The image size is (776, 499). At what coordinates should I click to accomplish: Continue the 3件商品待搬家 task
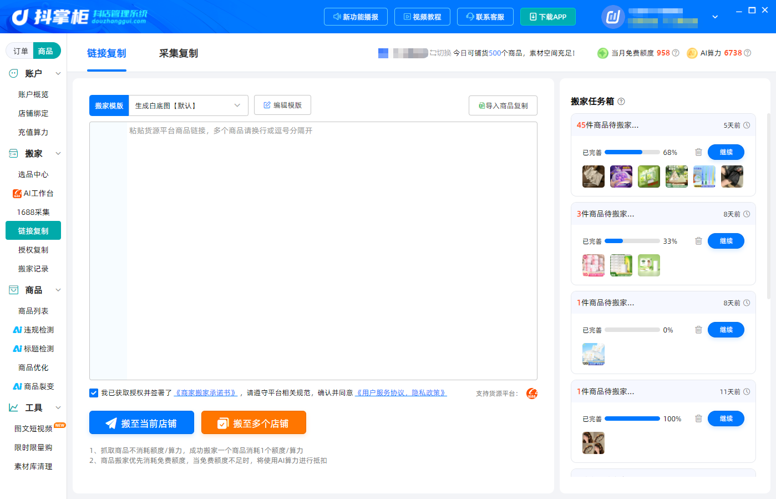coord(726,241)
